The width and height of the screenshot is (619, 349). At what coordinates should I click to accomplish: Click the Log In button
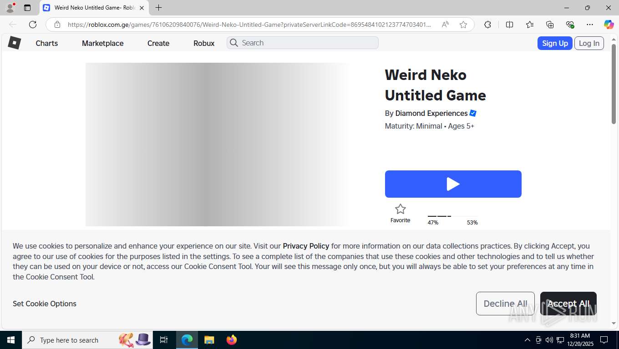(x=589, y=43)
